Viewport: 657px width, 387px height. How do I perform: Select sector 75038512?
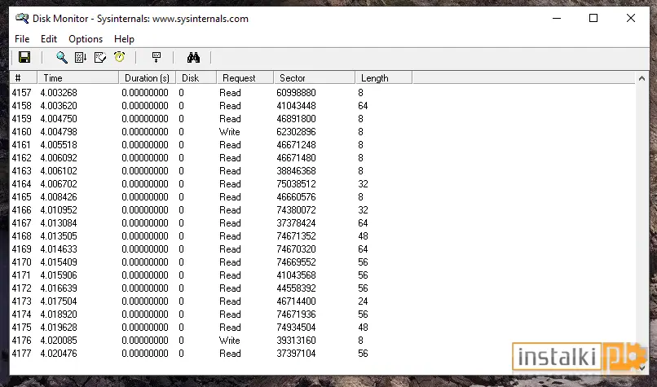pos(296,184)
